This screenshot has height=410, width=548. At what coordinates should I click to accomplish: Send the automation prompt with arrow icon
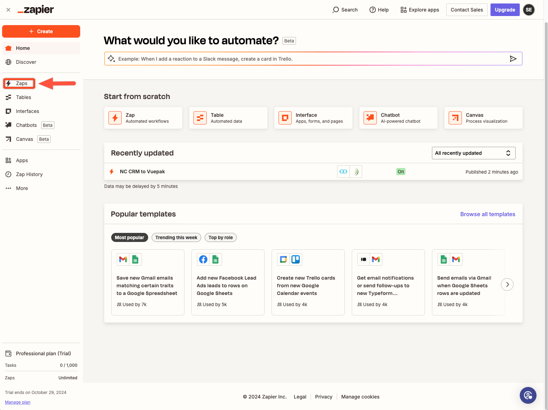click(513, 59)
